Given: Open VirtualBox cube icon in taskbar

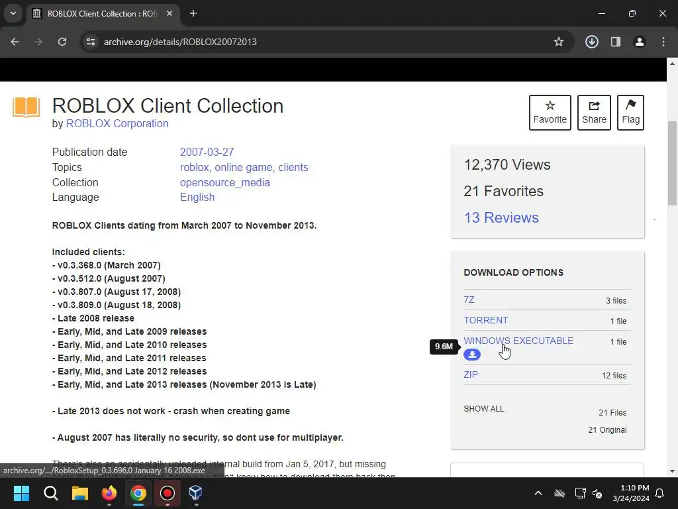Looking at the screenshot, I should click(196, 493).
